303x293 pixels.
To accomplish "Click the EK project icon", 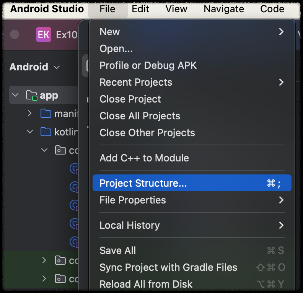I will coord(44,34).
